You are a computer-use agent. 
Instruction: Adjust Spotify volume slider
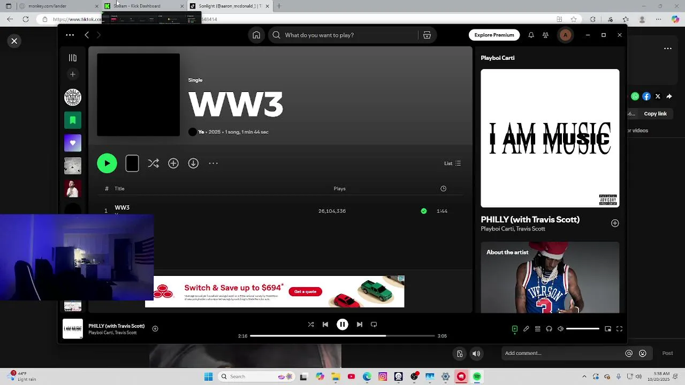coord(583,329)
